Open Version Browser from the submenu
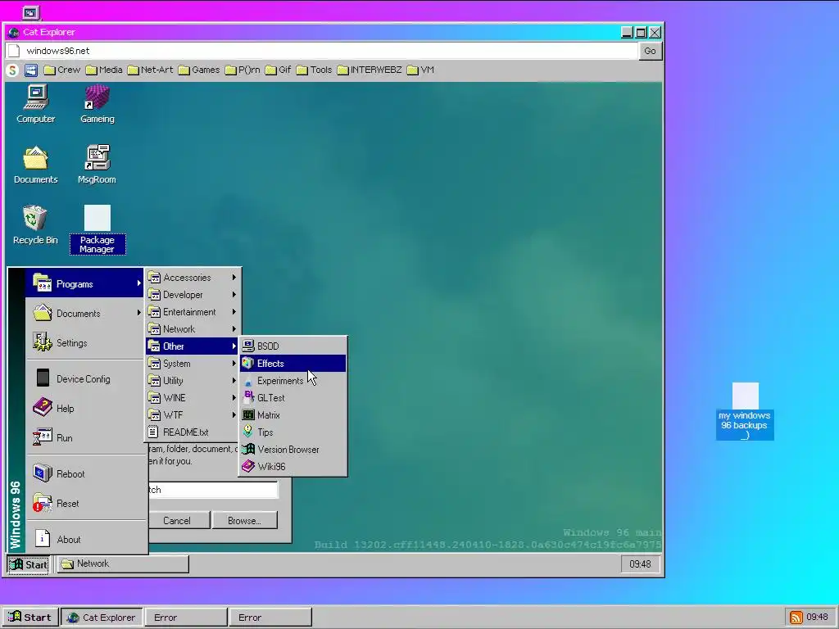839x629 pixels. click(293, 450)
